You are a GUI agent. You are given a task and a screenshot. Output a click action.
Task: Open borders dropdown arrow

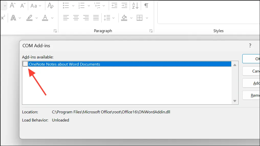click(147, 18)
